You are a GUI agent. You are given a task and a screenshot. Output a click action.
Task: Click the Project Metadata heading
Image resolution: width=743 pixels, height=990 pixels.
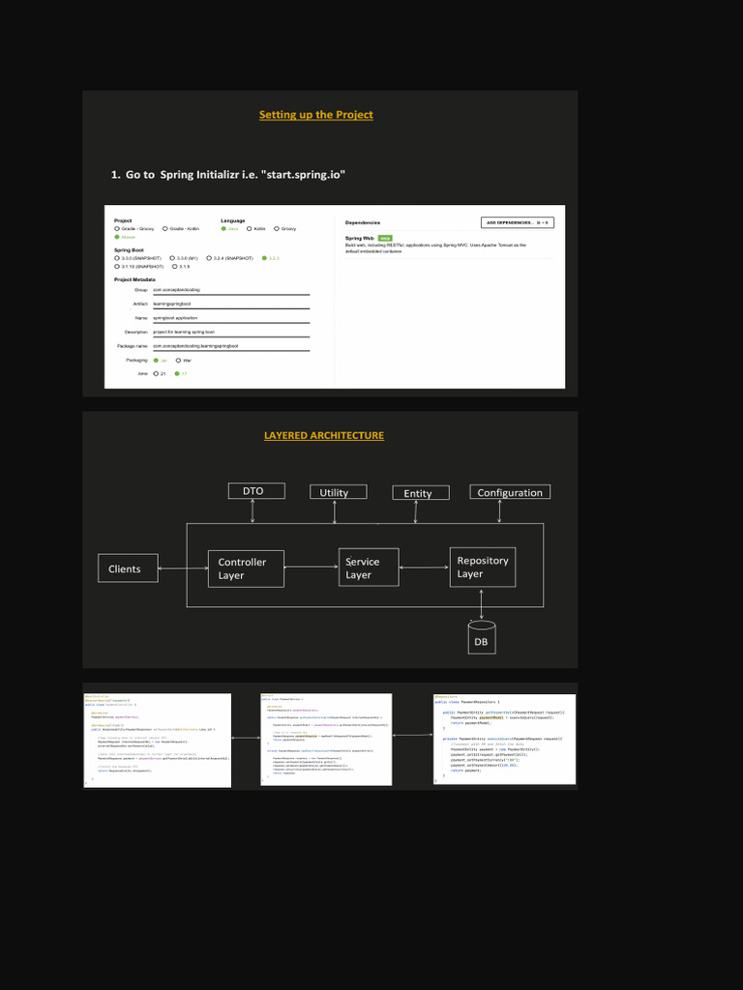click(x=134, y=279)
